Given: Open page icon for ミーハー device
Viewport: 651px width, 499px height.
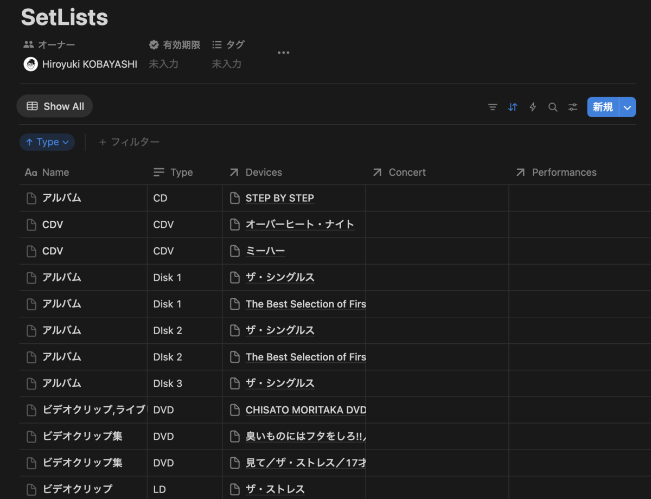Looking at the screenshot, I should tap(235, 251).
